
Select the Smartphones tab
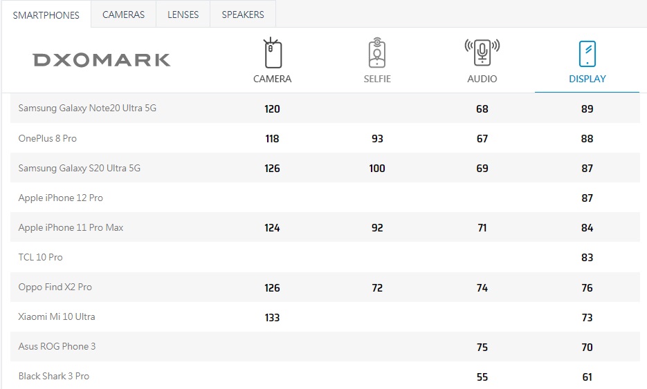pyautogui.click(x=46, y=15)
